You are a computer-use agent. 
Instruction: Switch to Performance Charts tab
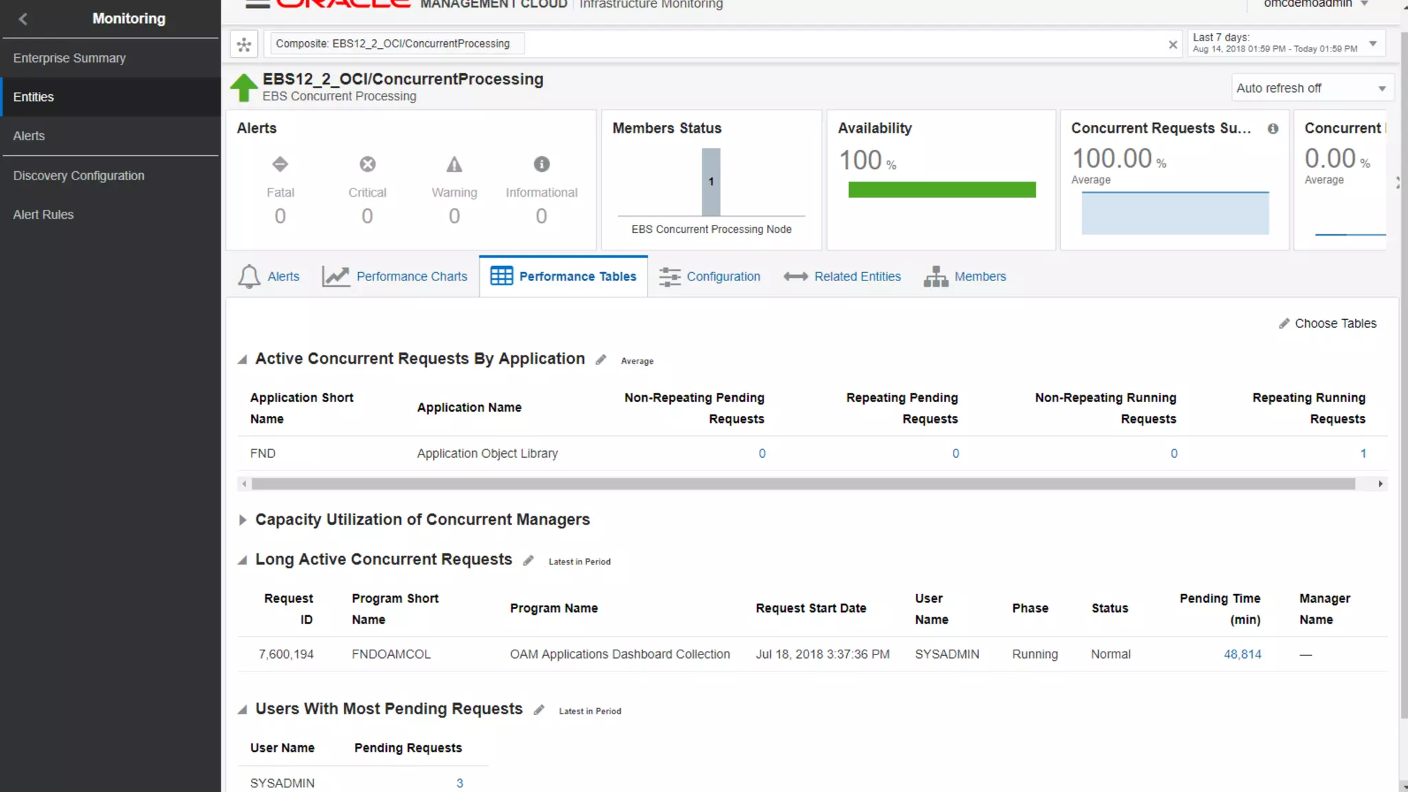coord(395,276)
